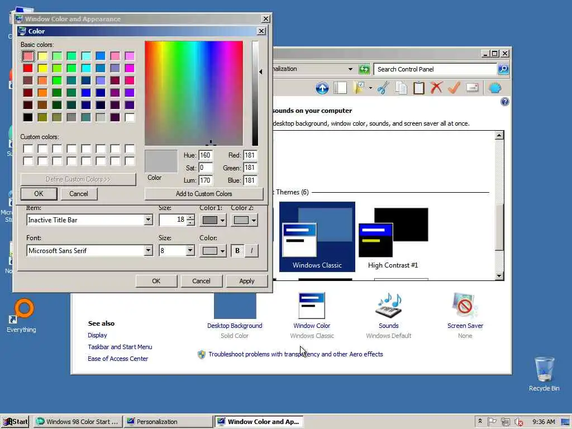The image size is (572, 429).
Task: Select the Windows Classic theme thumbnail
Action: 317,237
